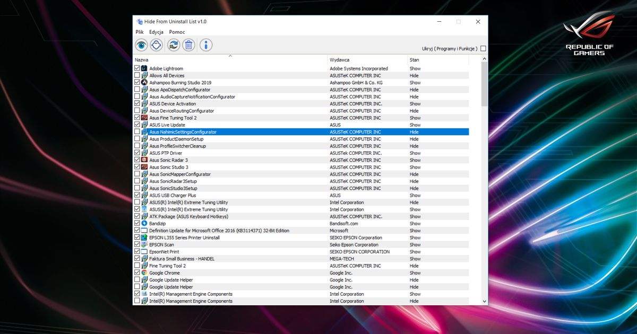The width and height of the screenshot is (637, 334).
Task: Sort by the Nazwa column header
Action: (x=230, y=60)
